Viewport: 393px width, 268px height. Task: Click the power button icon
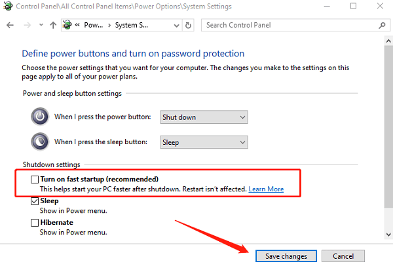[41, 117]
